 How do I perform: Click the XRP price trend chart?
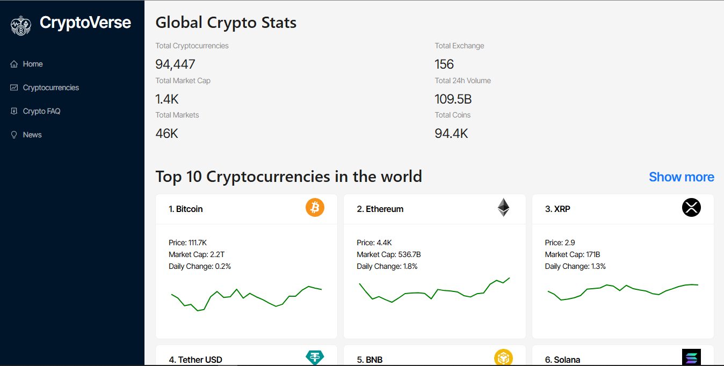click(622, 290)
